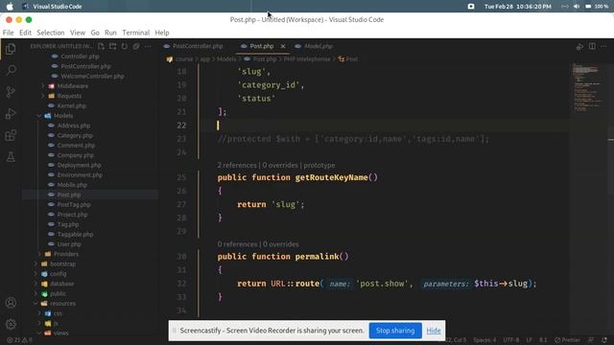The height and width of the screenshot is (345, 614).
Task: Open the Manage gear icon
Action: (11, 324)
